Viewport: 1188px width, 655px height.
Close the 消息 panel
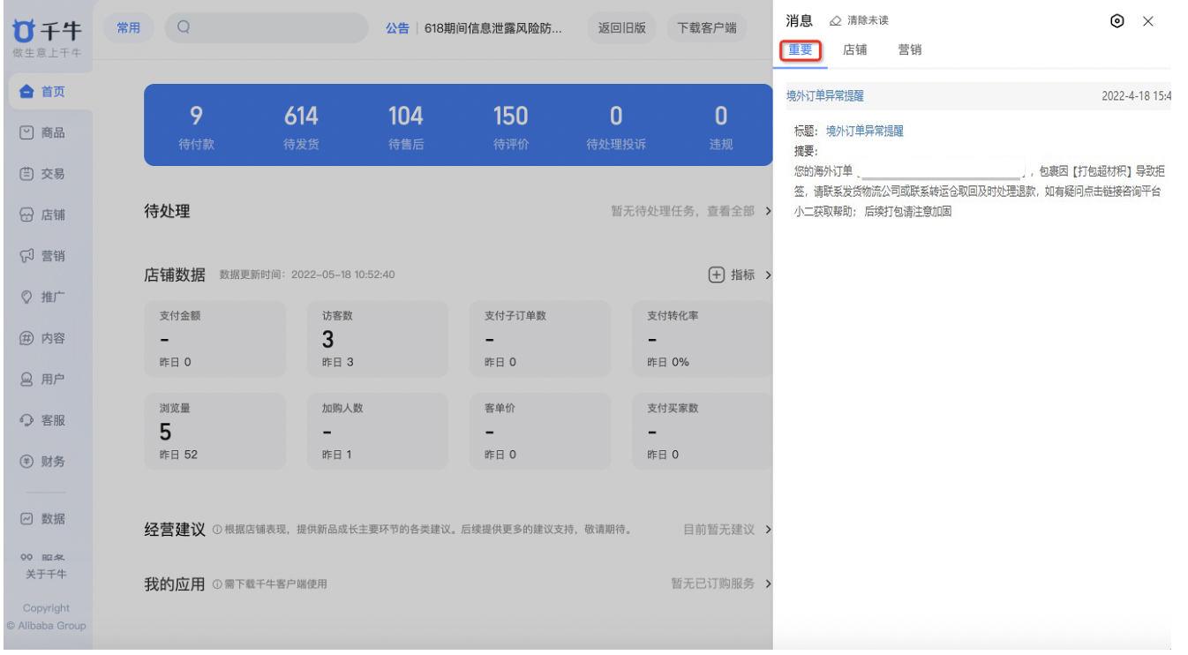coord(1148,21)
